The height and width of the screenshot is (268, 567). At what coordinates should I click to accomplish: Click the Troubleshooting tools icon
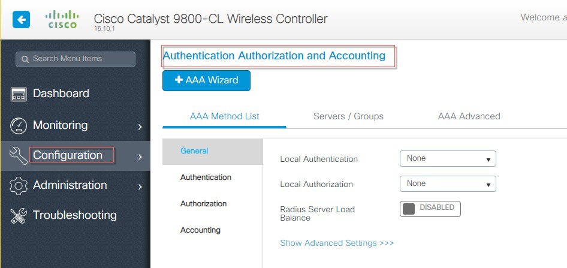(x=19, y=216)
